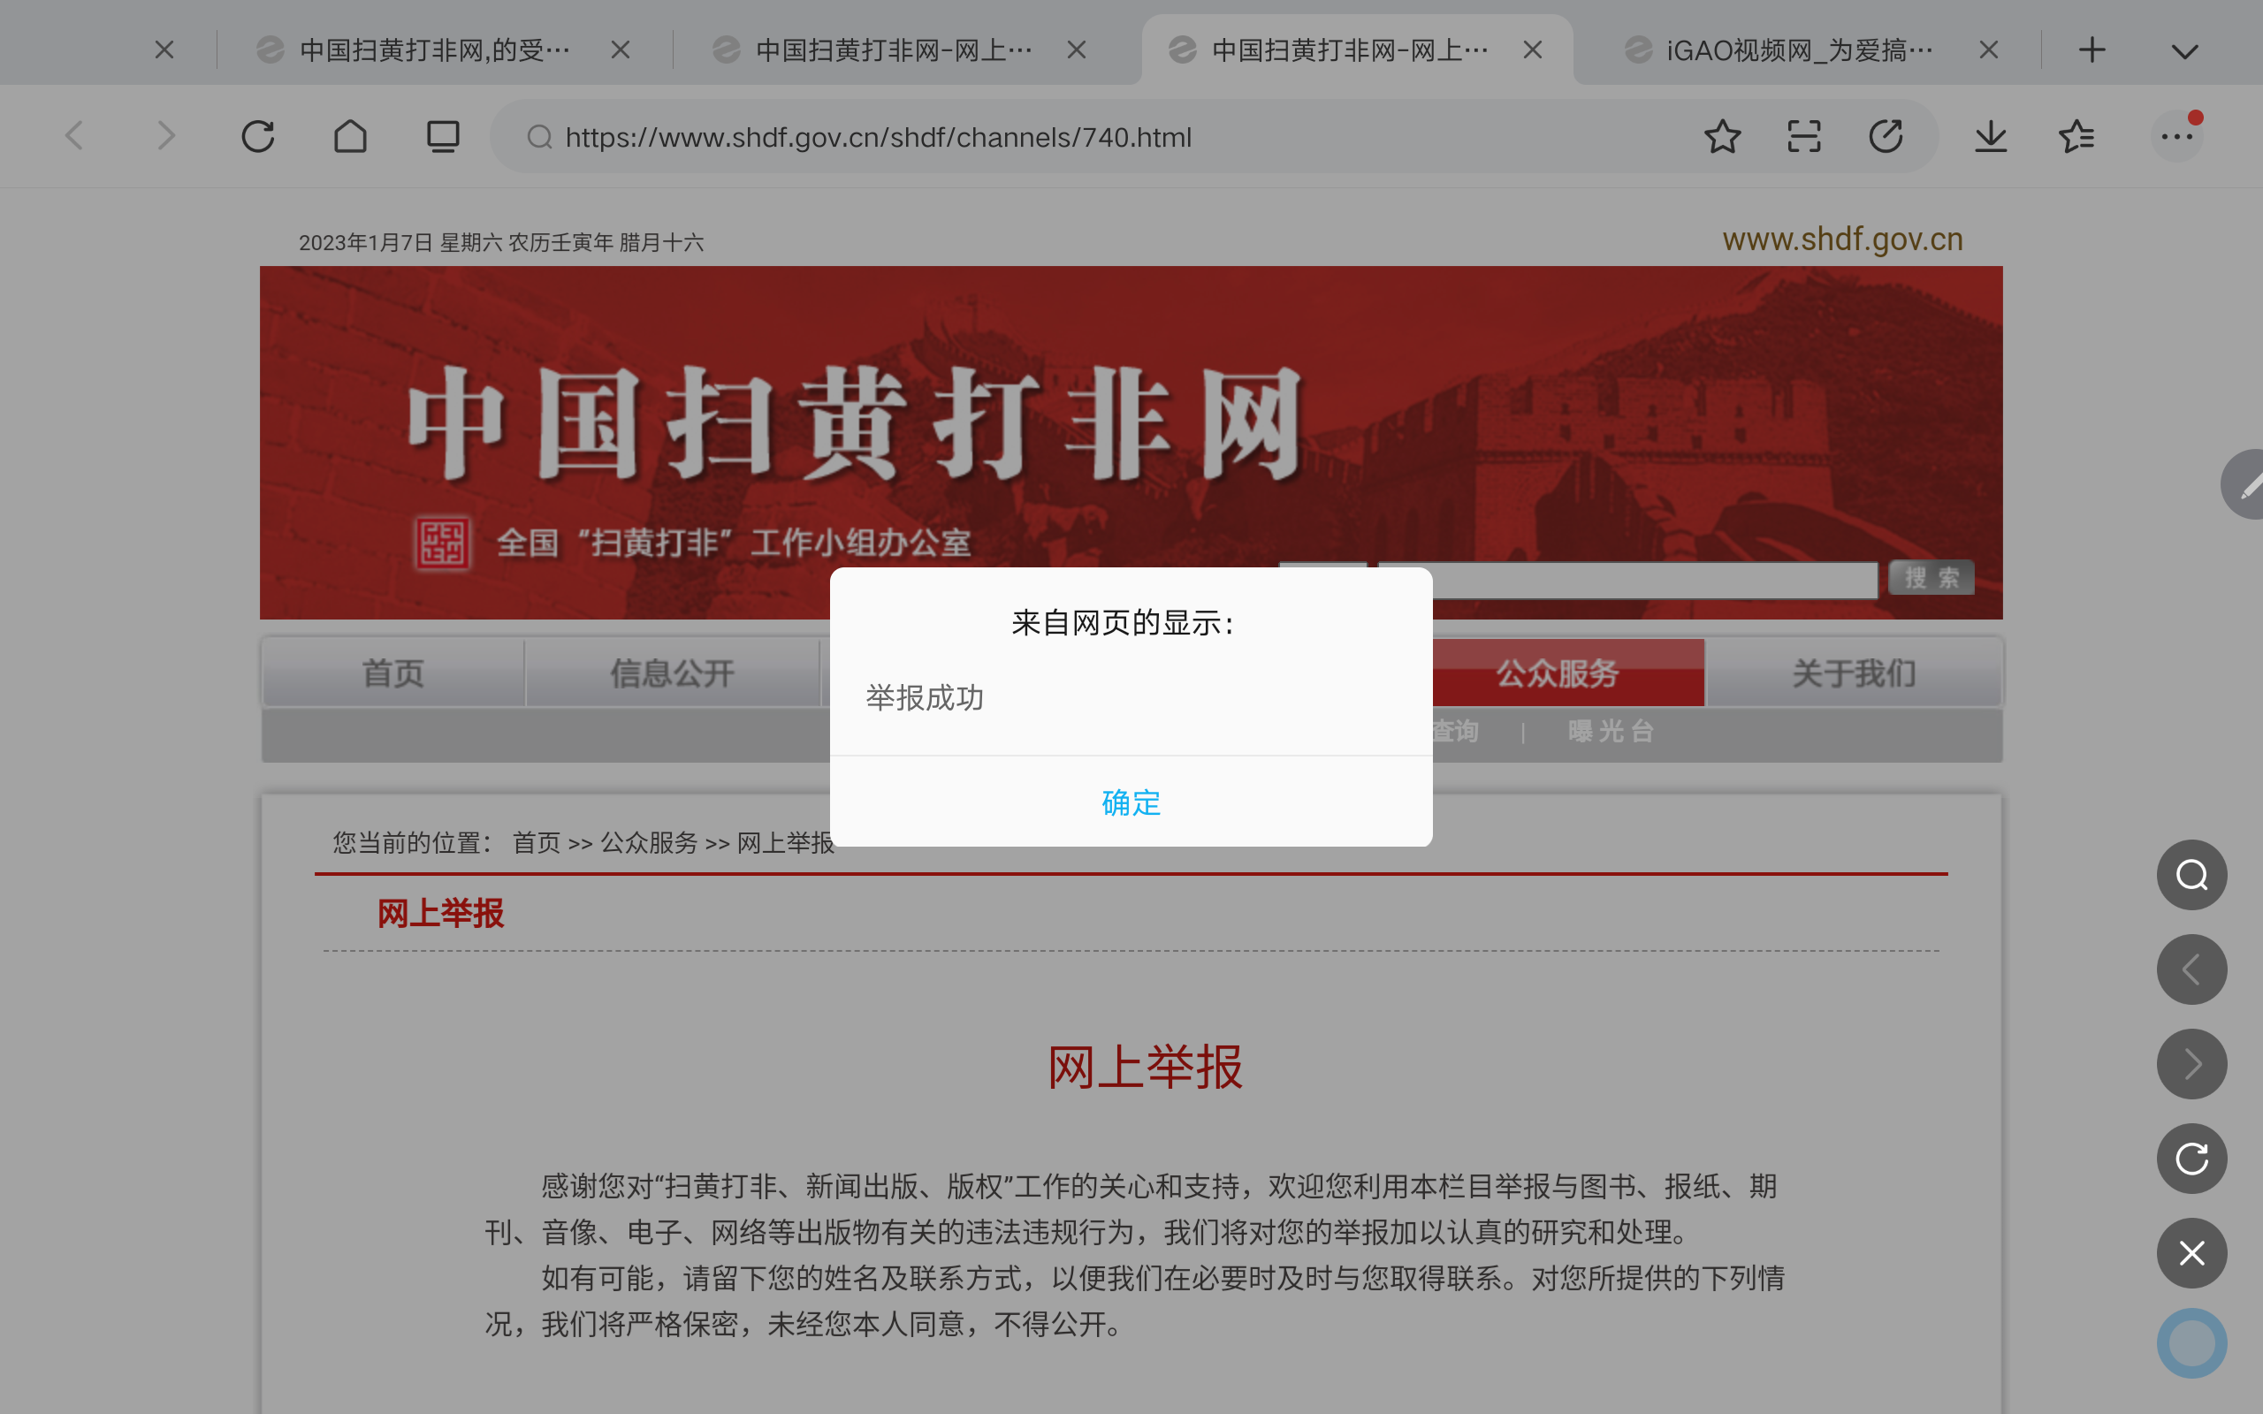Open the scan icon in the address bar
The image size is (2263, 1414).
[1804, 136]
